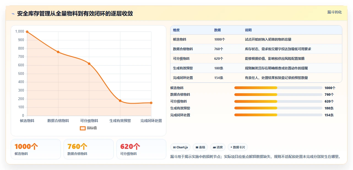Click the 可分级物料 x-axis label
353x170 pixels.
coord(89,121)
